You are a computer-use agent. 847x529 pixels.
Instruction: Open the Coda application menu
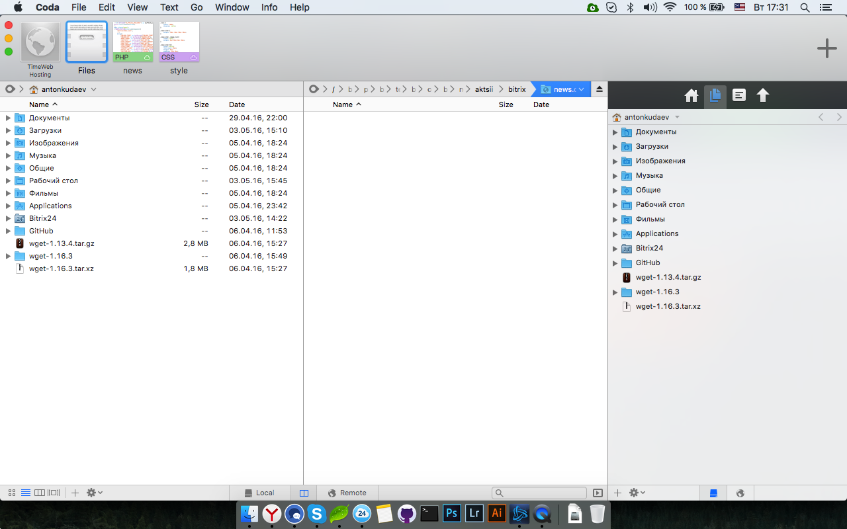pos(48,7)
